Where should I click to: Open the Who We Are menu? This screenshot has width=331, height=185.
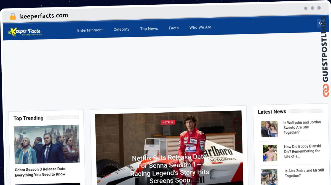(x=200, y=27)
